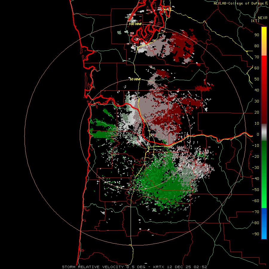Click the 10 value on velocity scale
This screenshot has width=269, height=269.
point(257,123)
